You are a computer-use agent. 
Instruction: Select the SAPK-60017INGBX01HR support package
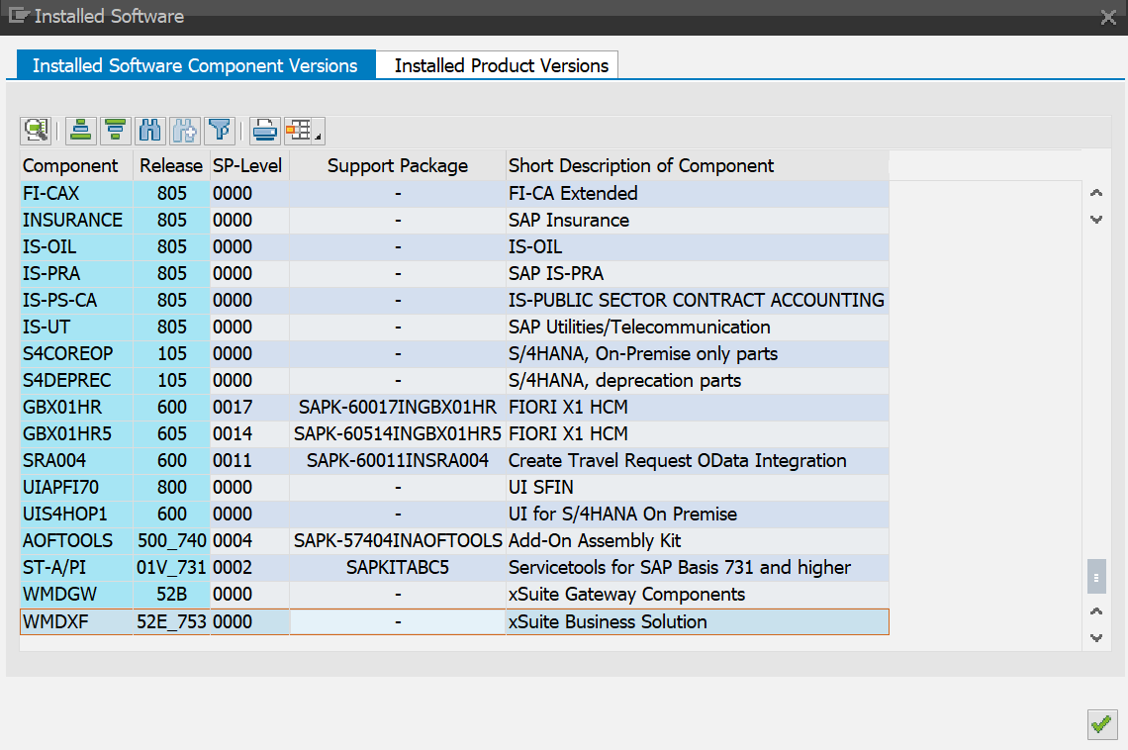coord(397,407)
